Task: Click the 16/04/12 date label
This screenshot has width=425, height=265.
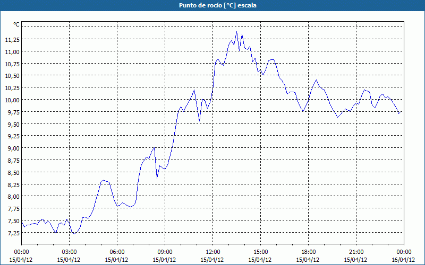Action: (x=403, y=260)
